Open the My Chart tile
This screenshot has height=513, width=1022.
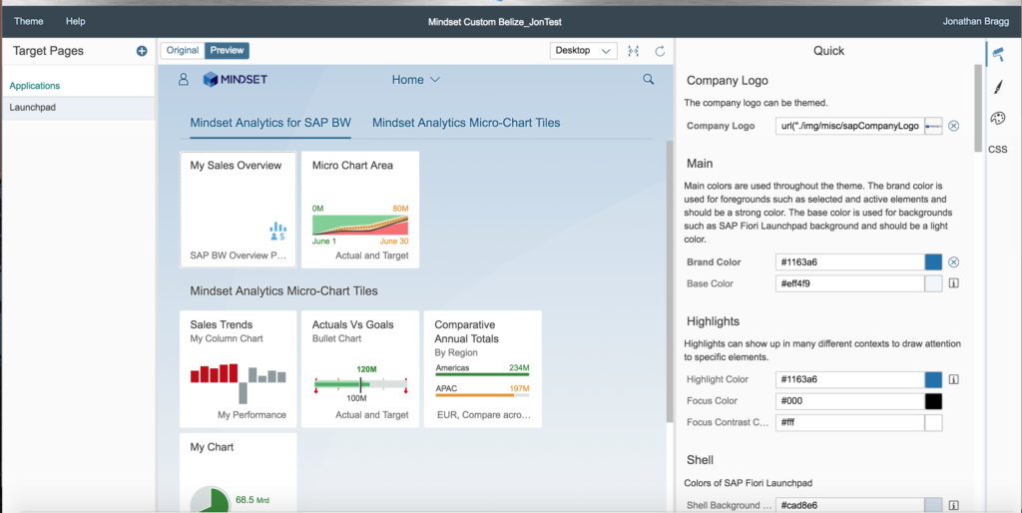click(238, 473)
